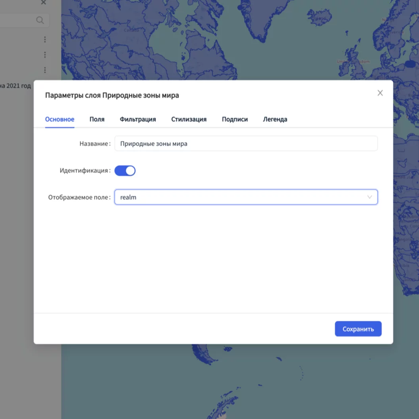Select the Подписи tab
This screenshot has width=419, height=419.
pyautogui.click(x=235, y=119)
